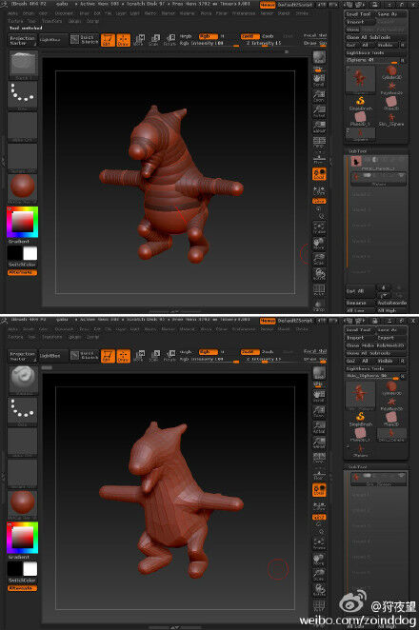Screen dimensions: 419x630
Task: Click Load Tool button in upper screenshot
Action: [358, 13]
